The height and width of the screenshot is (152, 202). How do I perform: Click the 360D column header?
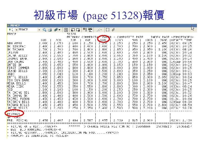pyautogui.click(x=164, y=40)
